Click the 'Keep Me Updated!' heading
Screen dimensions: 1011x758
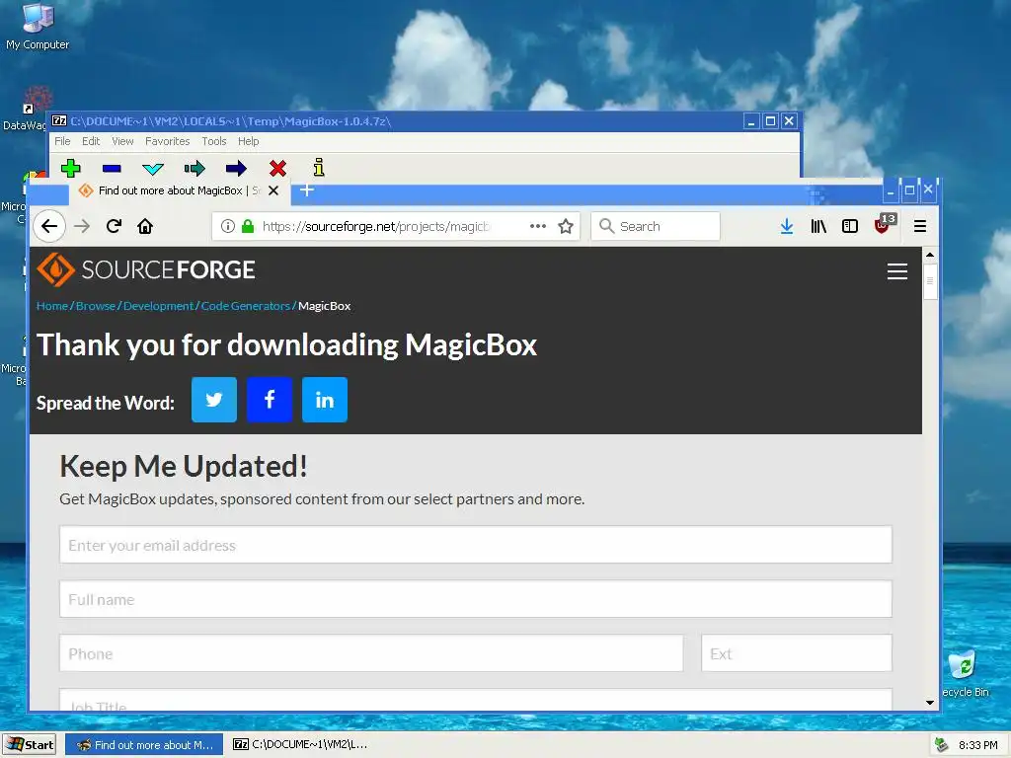pyautogui.click(x=184, y=466)
